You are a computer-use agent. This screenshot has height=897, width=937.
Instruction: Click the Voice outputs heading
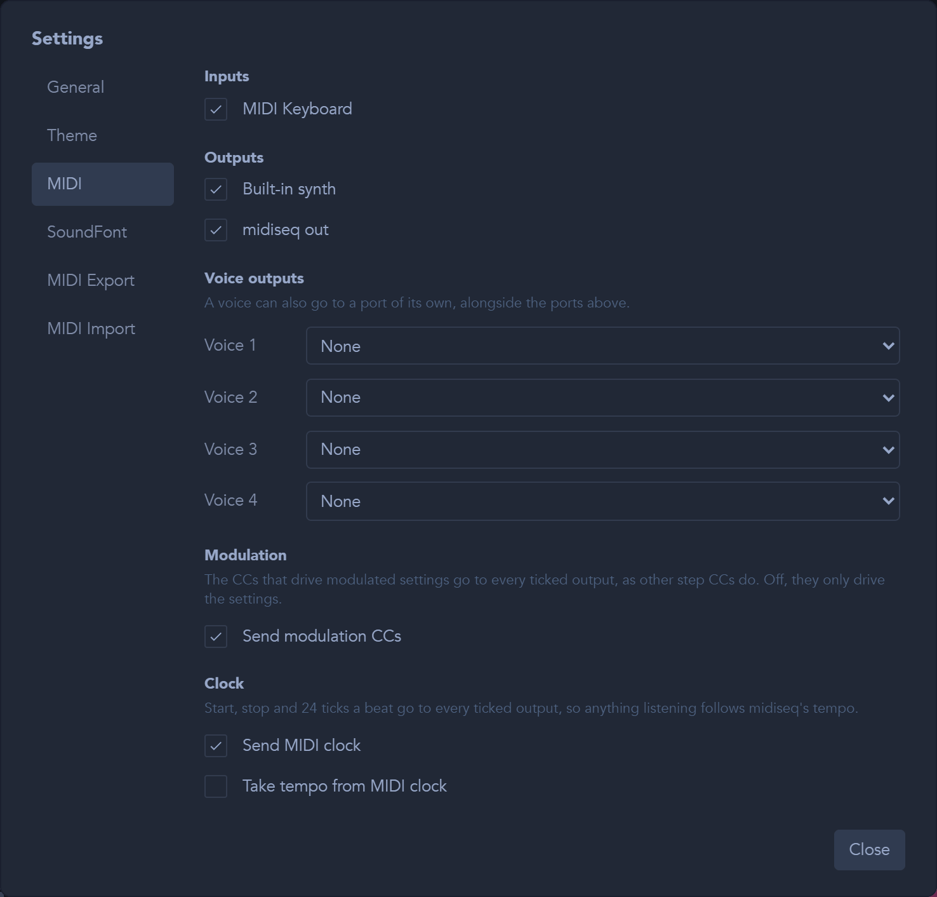click(254, 279)
